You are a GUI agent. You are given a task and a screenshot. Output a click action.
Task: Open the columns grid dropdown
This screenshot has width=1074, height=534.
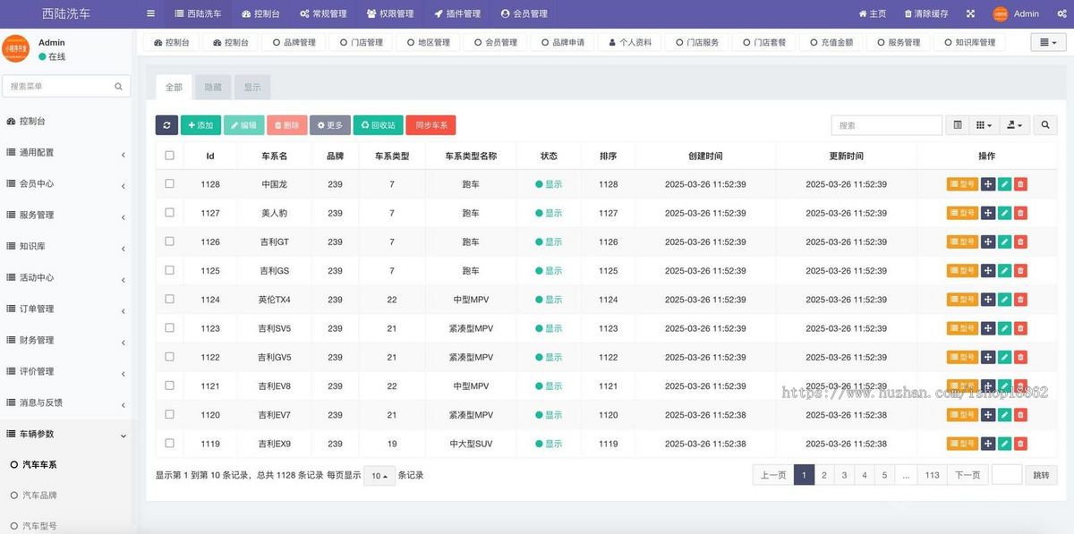[984, 125]
